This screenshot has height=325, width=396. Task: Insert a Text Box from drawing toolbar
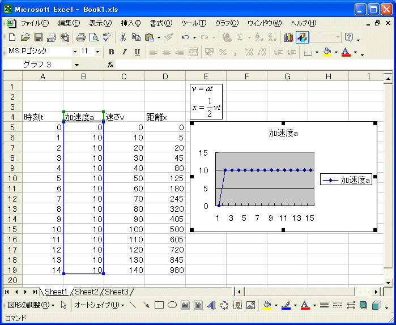click(185, 305)
